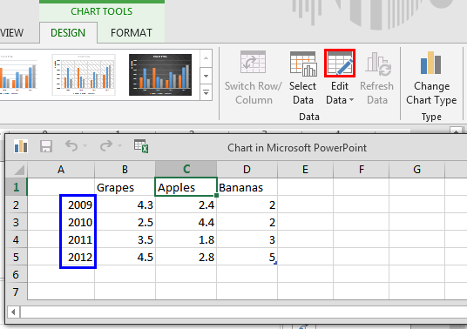Select column G header
The height and width of the screenshot is (329, 467).
click(416, 170)
